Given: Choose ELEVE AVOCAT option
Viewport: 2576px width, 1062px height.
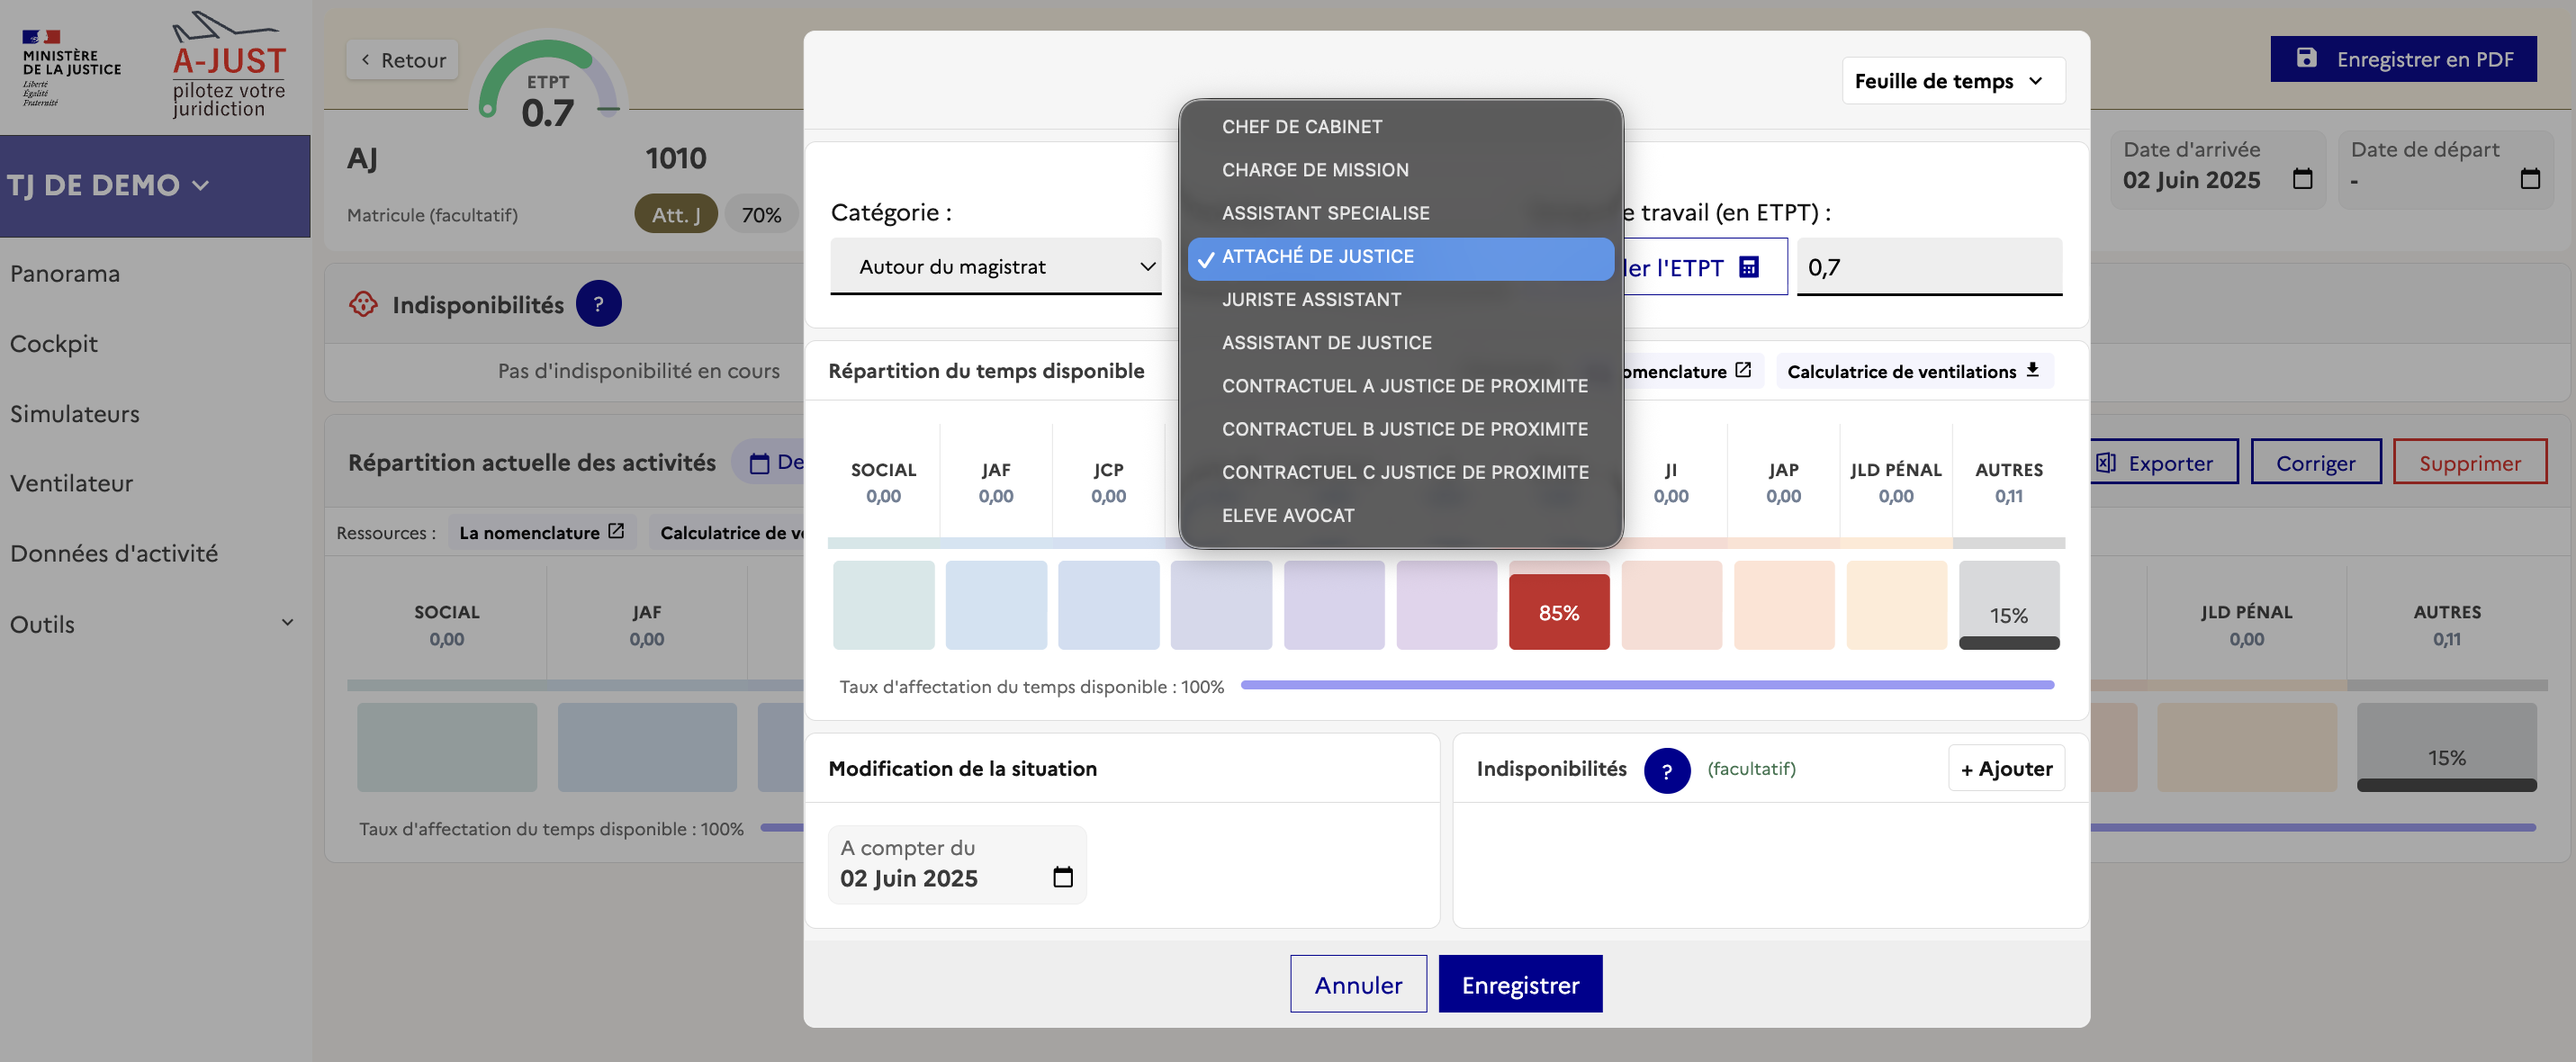Looking at the screenshot, I should point(1287,515).
